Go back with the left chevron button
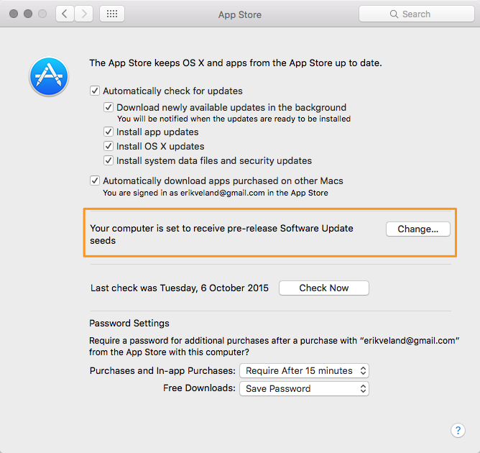This screenshot has height=453, width=480. click(65, 14)
